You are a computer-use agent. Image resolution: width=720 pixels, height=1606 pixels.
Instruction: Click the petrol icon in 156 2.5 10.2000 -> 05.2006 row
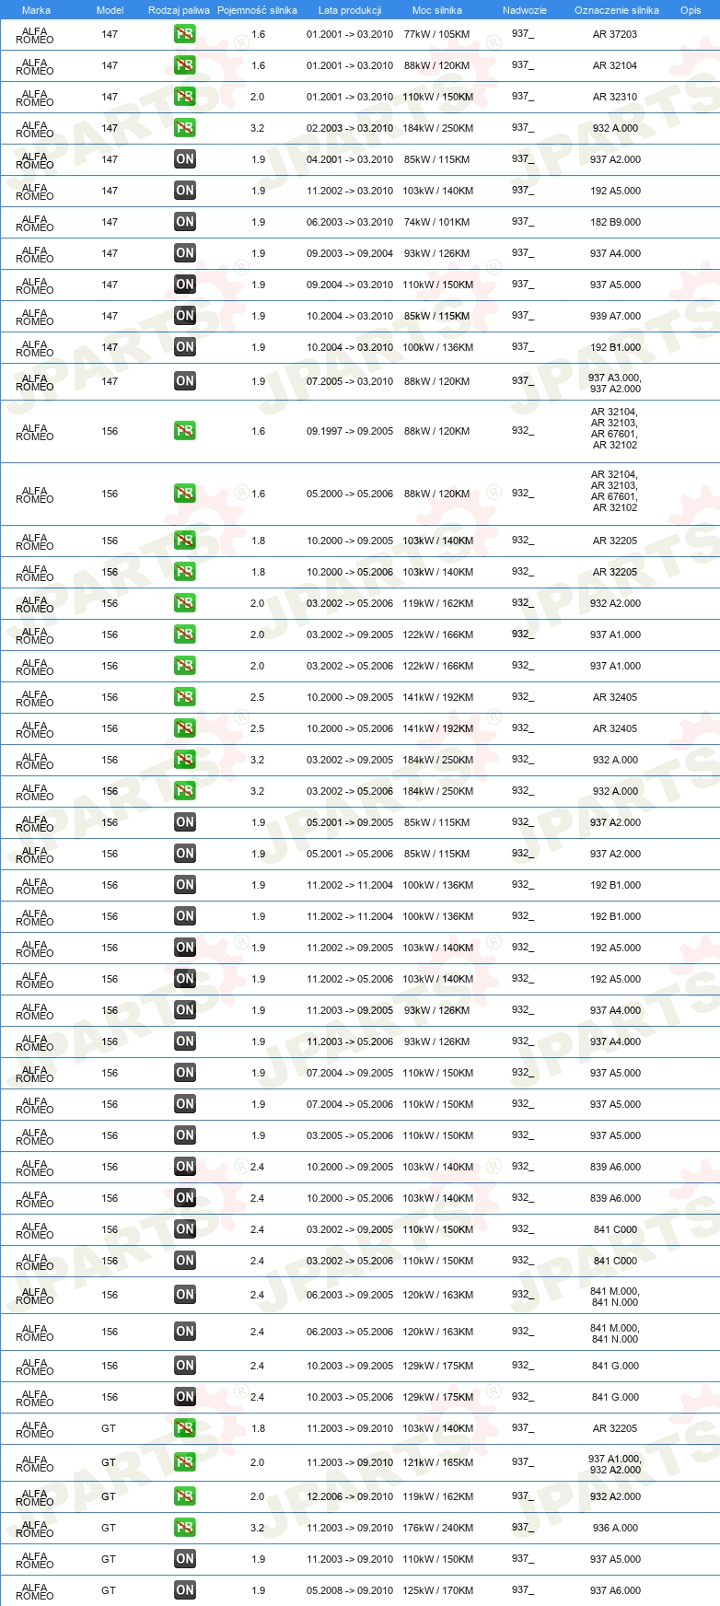185,728
